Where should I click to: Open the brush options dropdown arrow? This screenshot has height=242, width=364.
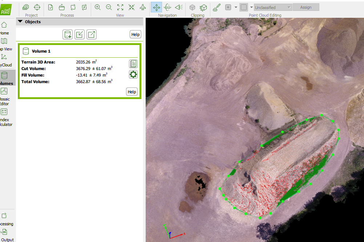click(x=235, y=7)
